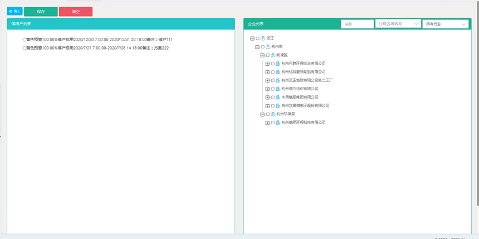This screenshot has height=239, width=479.
Task: Click the building icon of 杭州利群环保纸业有限公司
Action: point(278,64)
